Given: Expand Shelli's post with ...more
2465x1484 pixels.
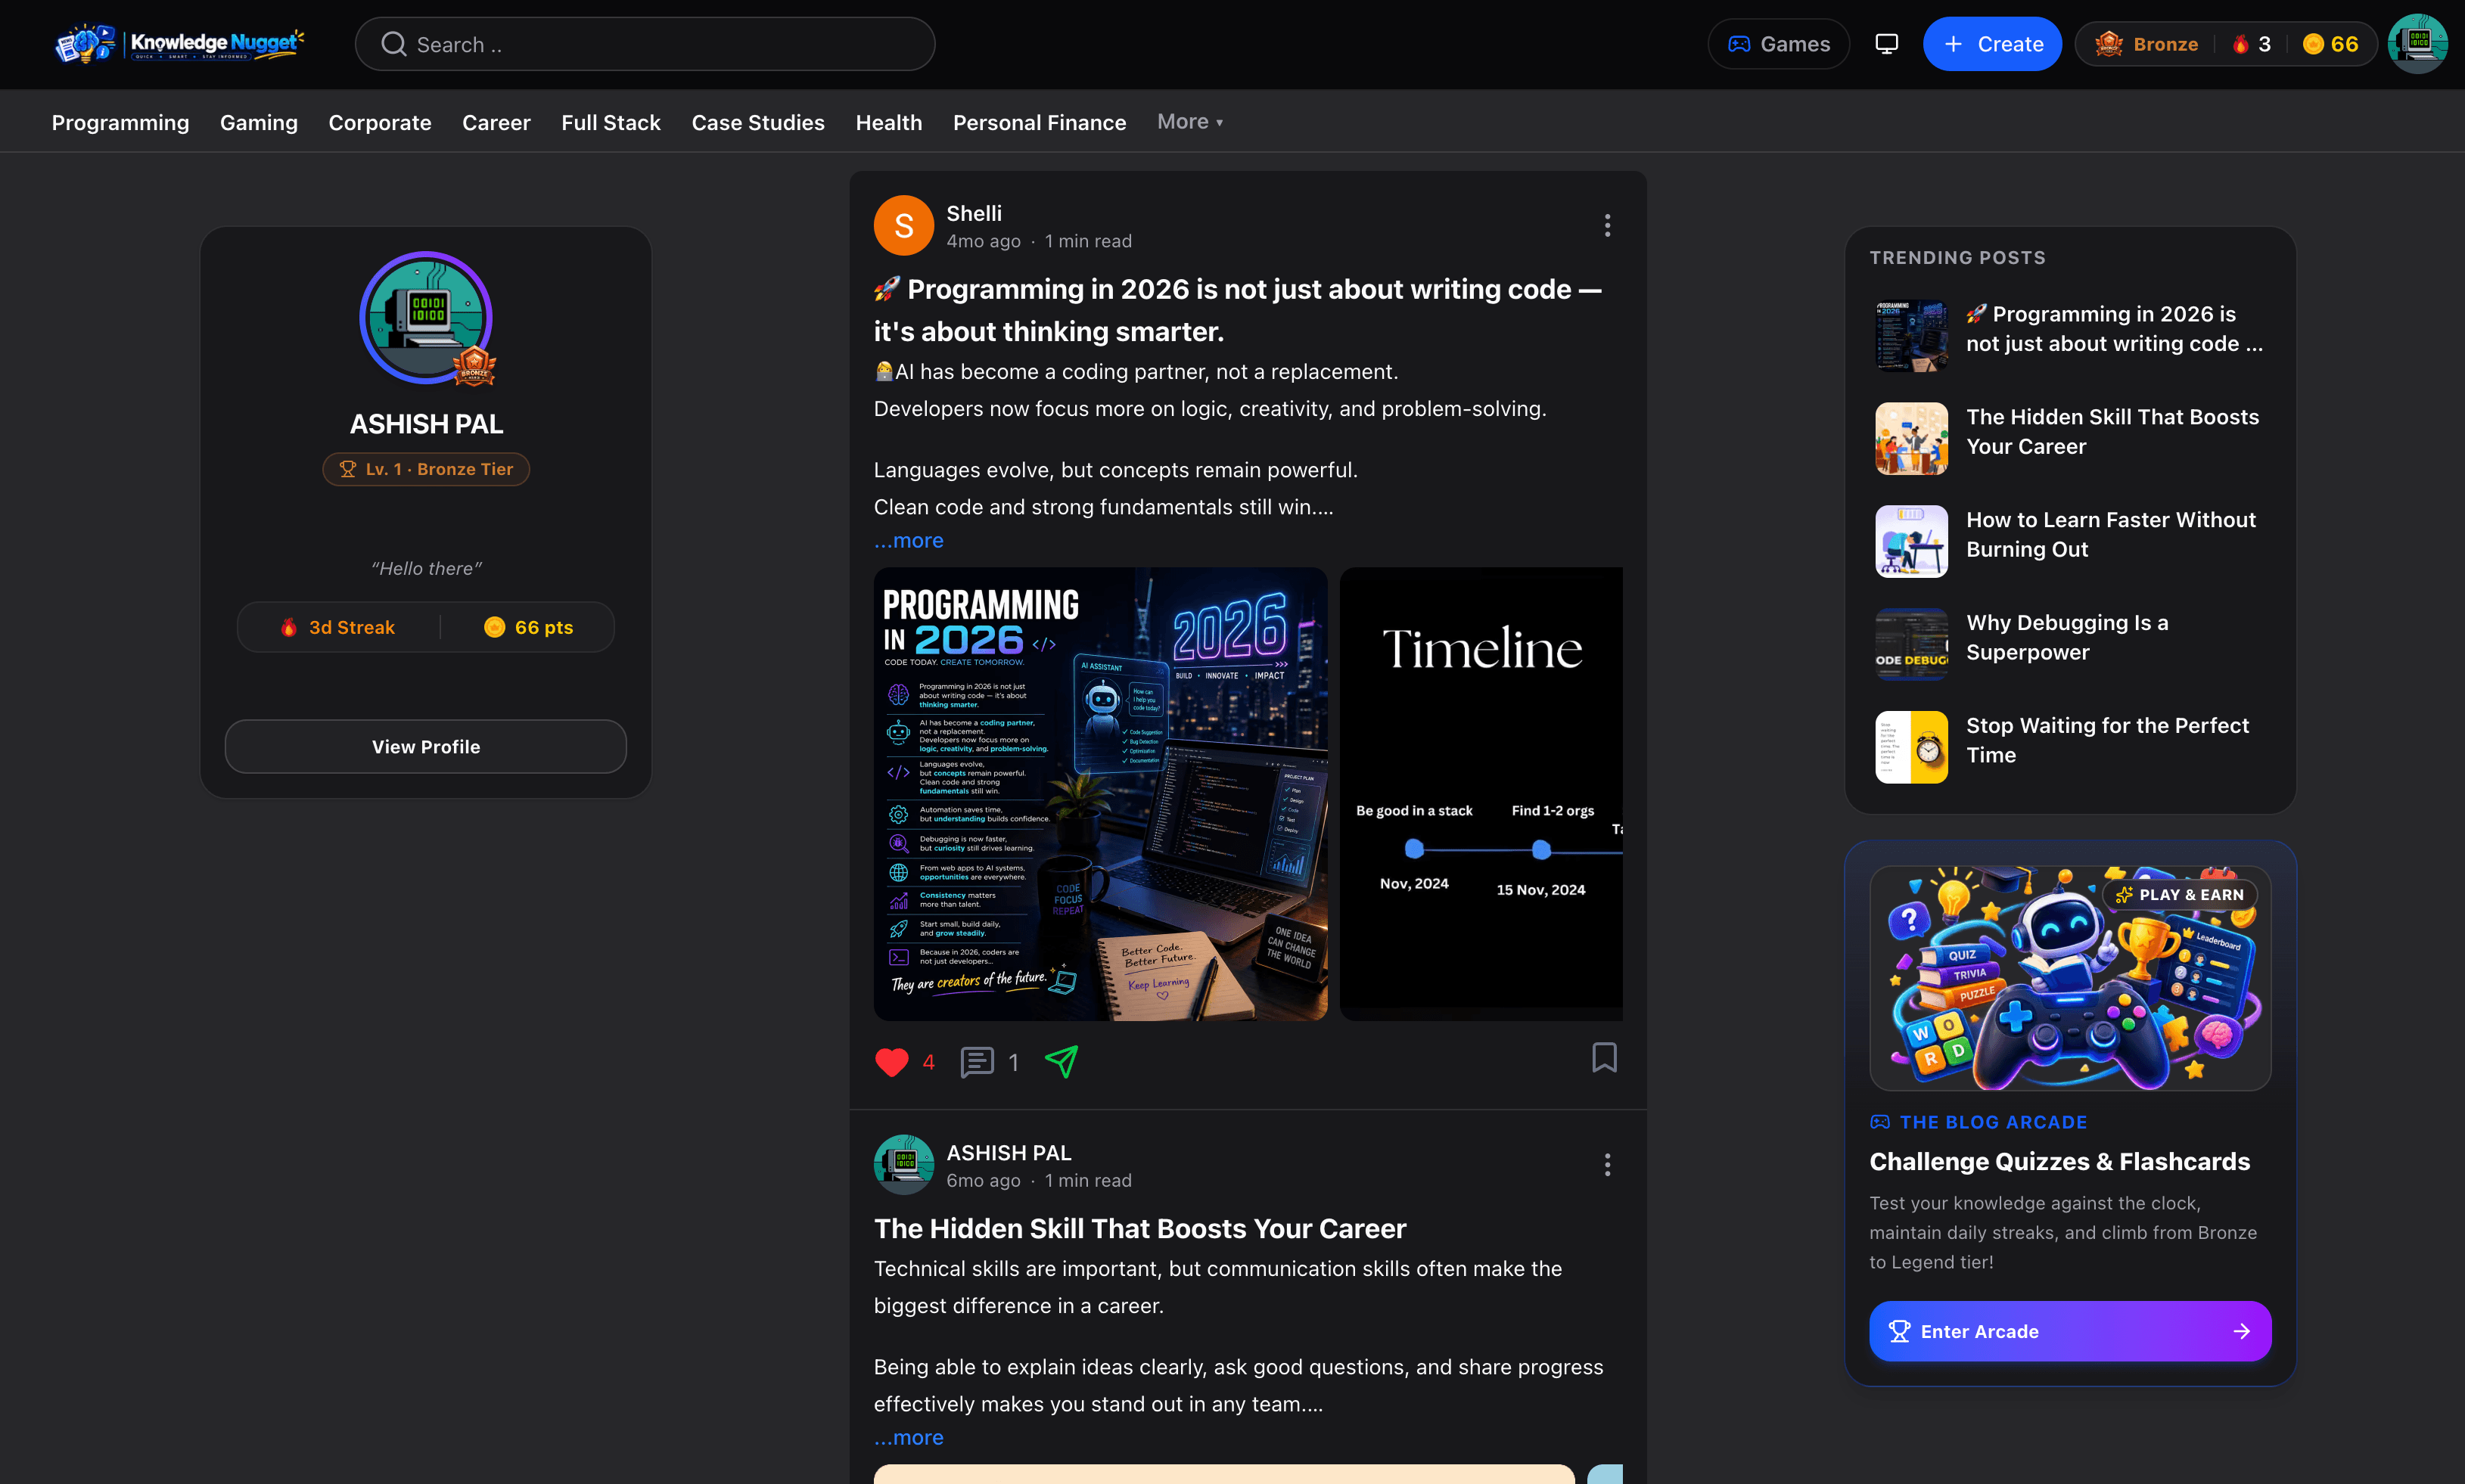Looking at the screenshot, I should point(908,540).
